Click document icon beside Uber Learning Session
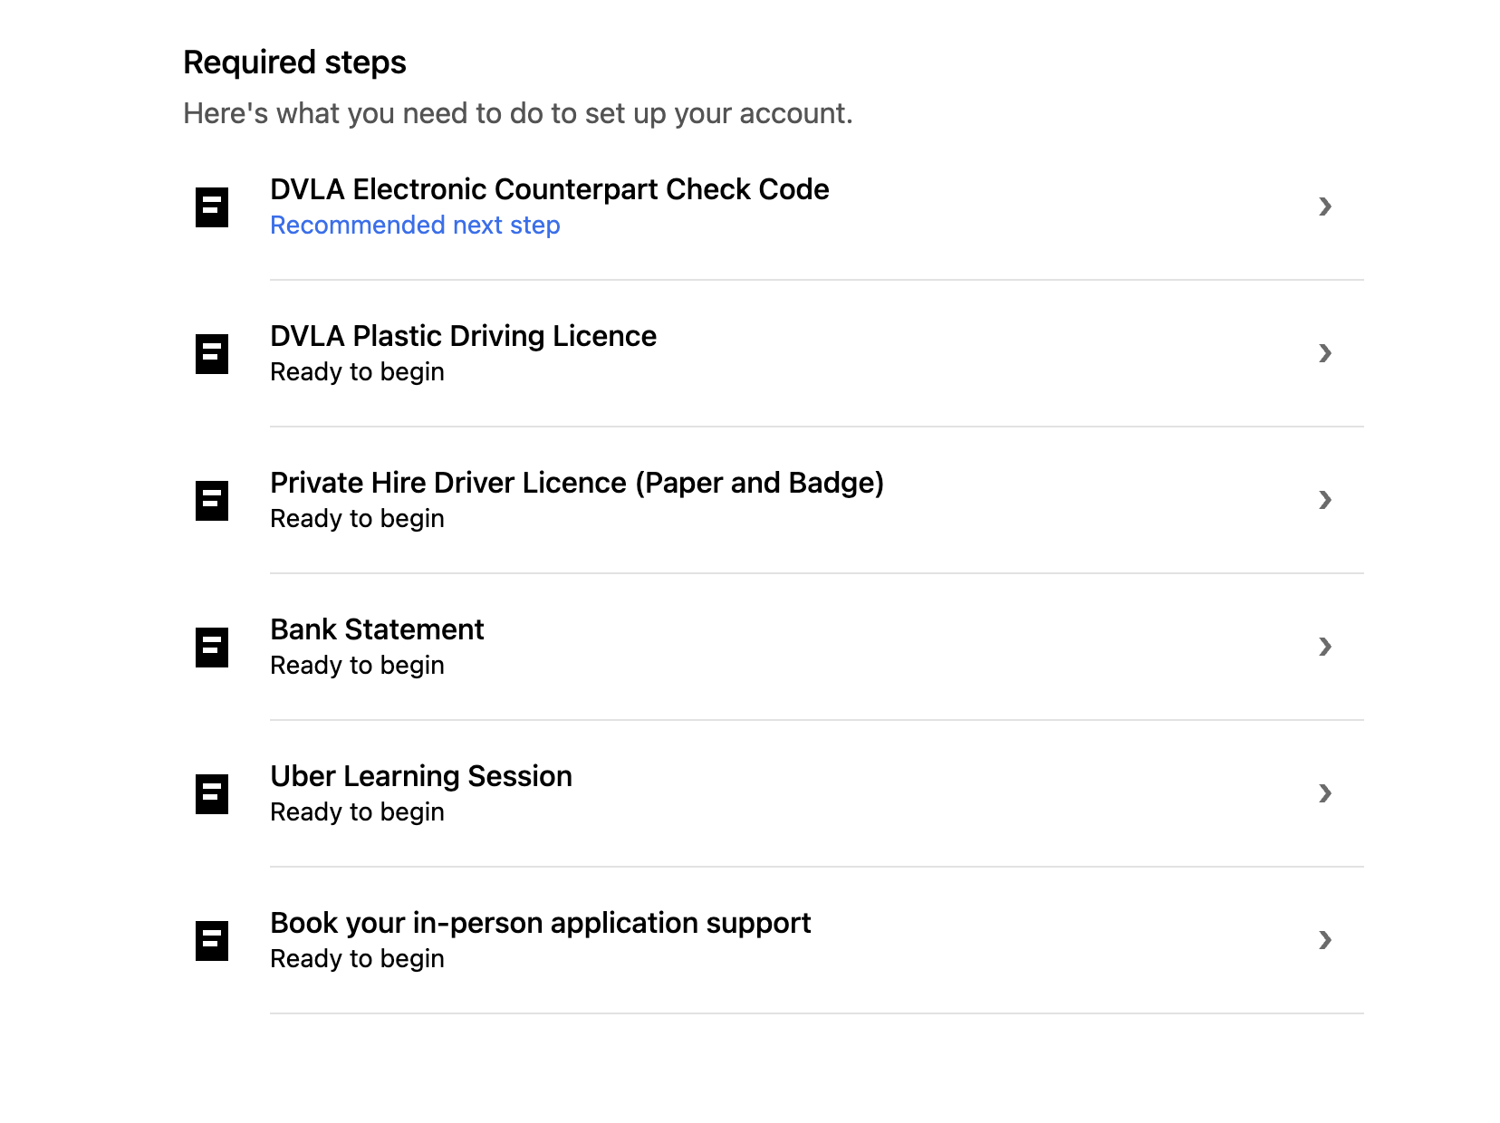Screen dimensions: 1500x1123 click(x=212, y=793)
